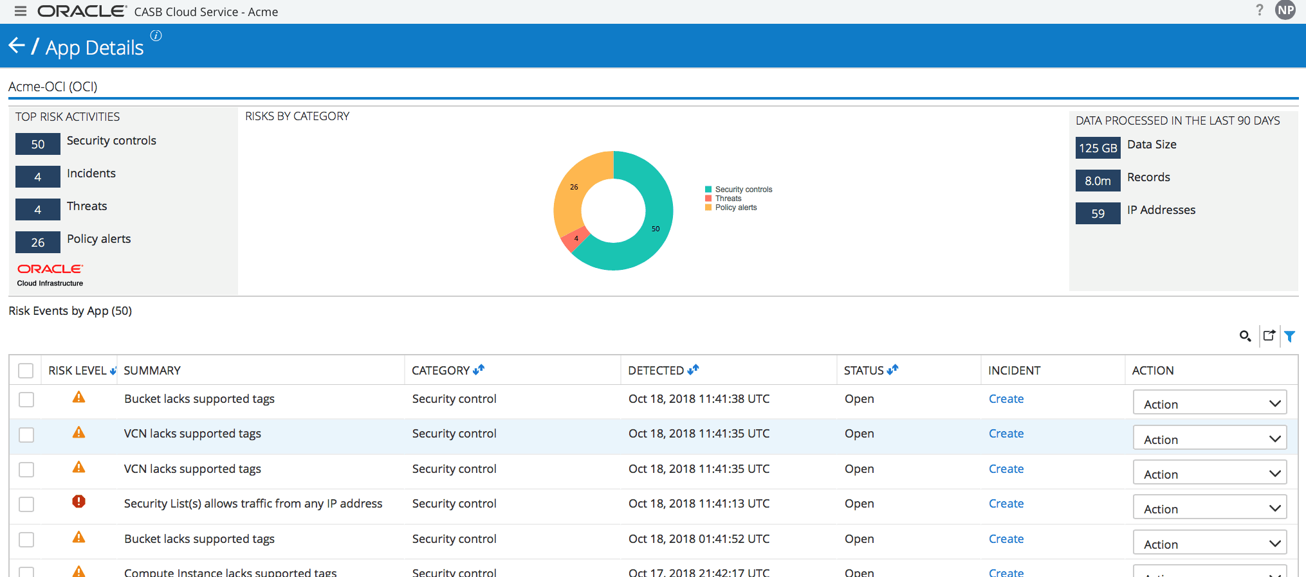Click the INCIDENT column header
This screenshot has height=577, width=1306.
point(1014,371)
